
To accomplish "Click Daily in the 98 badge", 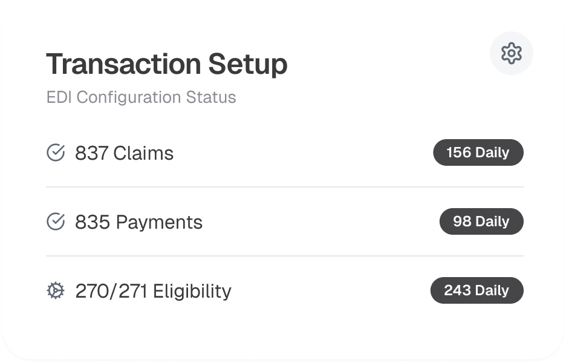I will [492, 221].
